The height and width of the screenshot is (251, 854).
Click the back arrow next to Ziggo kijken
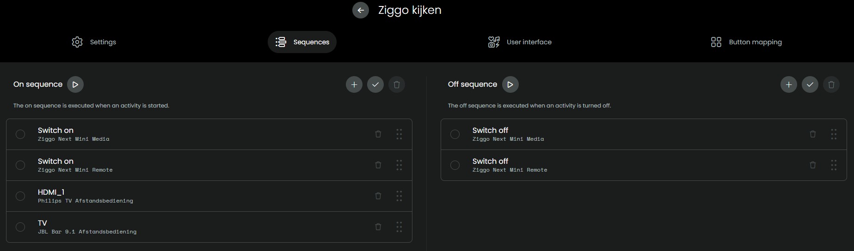pyautogui.click(x=361, y=10)
